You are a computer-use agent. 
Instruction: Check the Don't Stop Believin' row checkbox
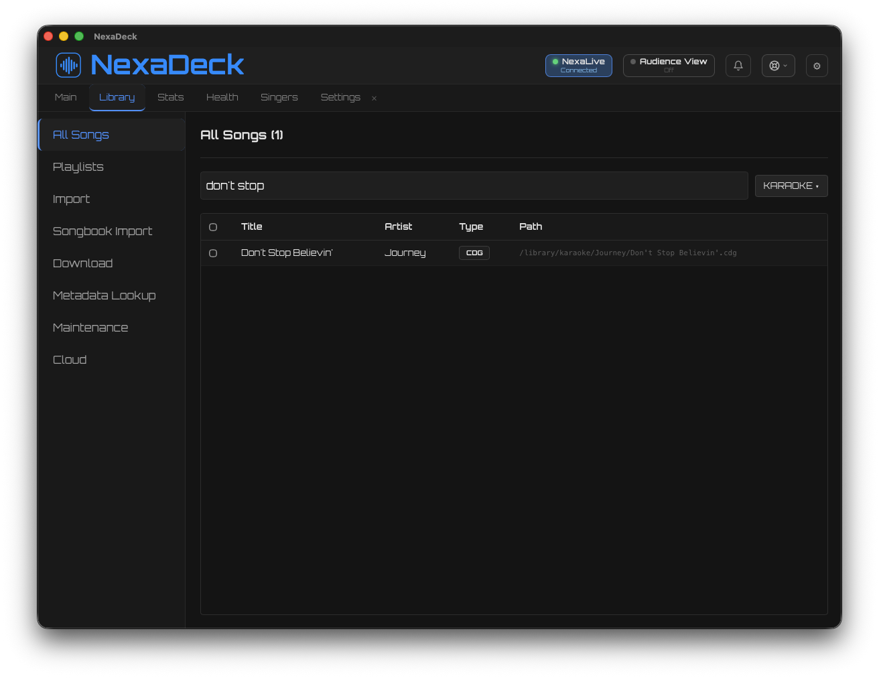click(213, 253)
